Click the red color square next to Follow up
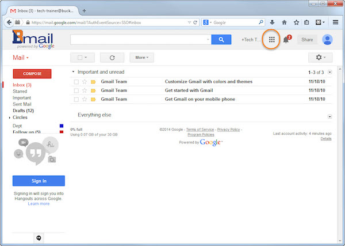The height and width of the screenshot is (246, 345). [62, 132]
